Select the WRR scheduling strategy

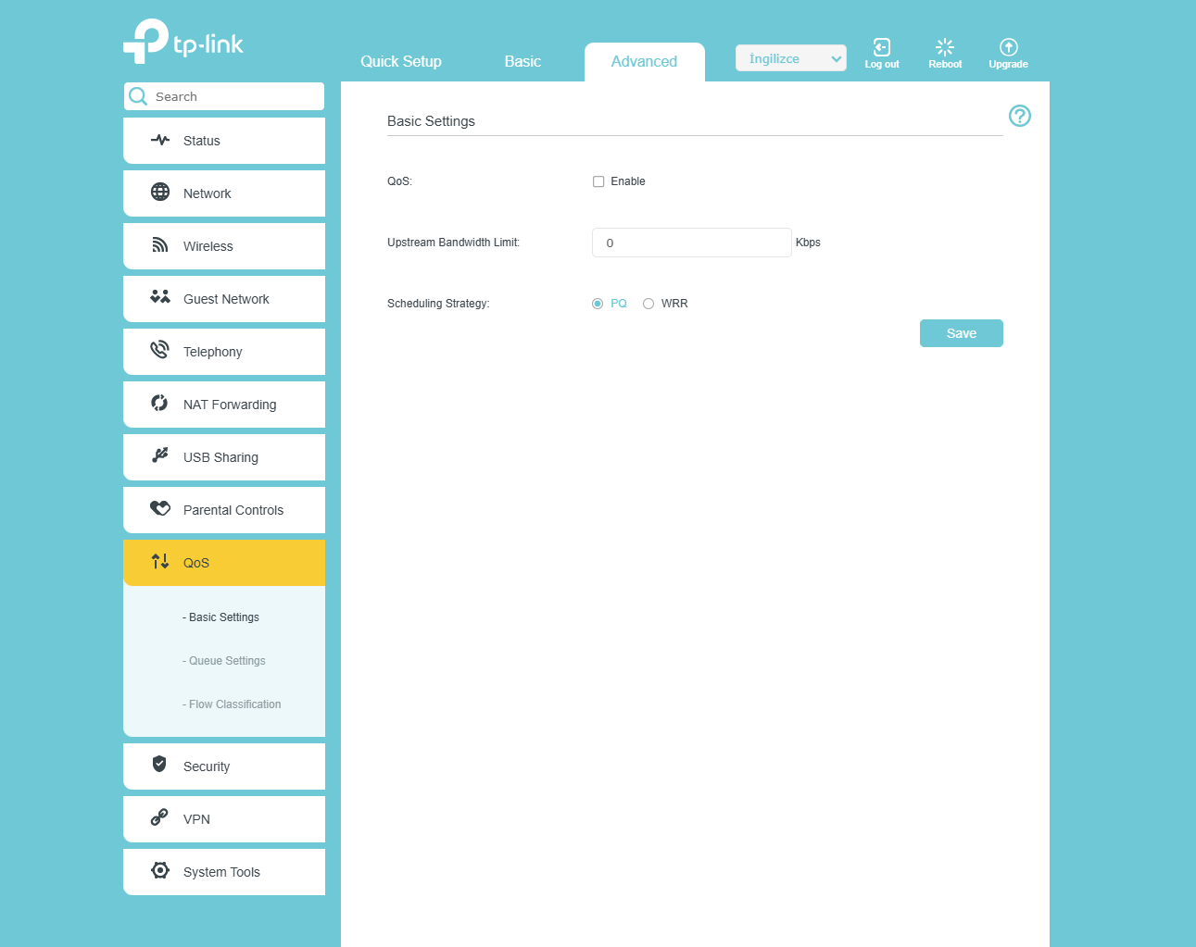point(648,304)
